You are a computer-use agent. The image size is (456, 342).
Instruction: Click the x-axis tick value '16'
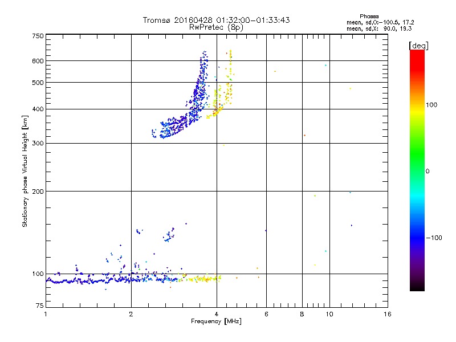(388, 314)
